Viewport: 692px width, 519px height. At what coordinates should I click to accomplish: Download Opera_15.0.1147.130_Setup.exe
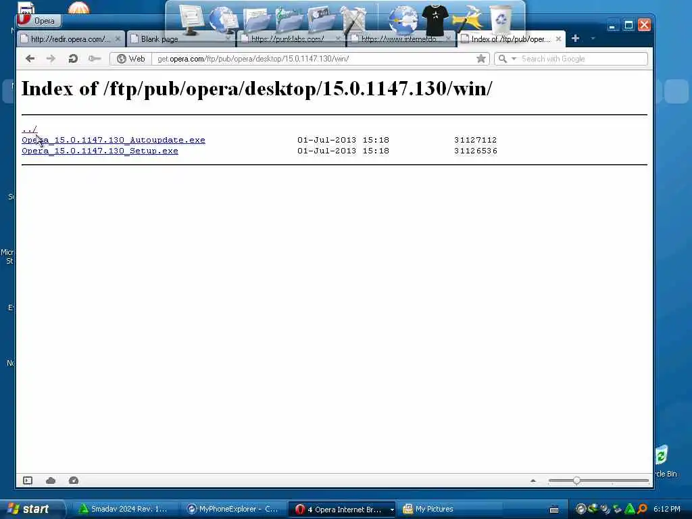(x=100, y=151)
